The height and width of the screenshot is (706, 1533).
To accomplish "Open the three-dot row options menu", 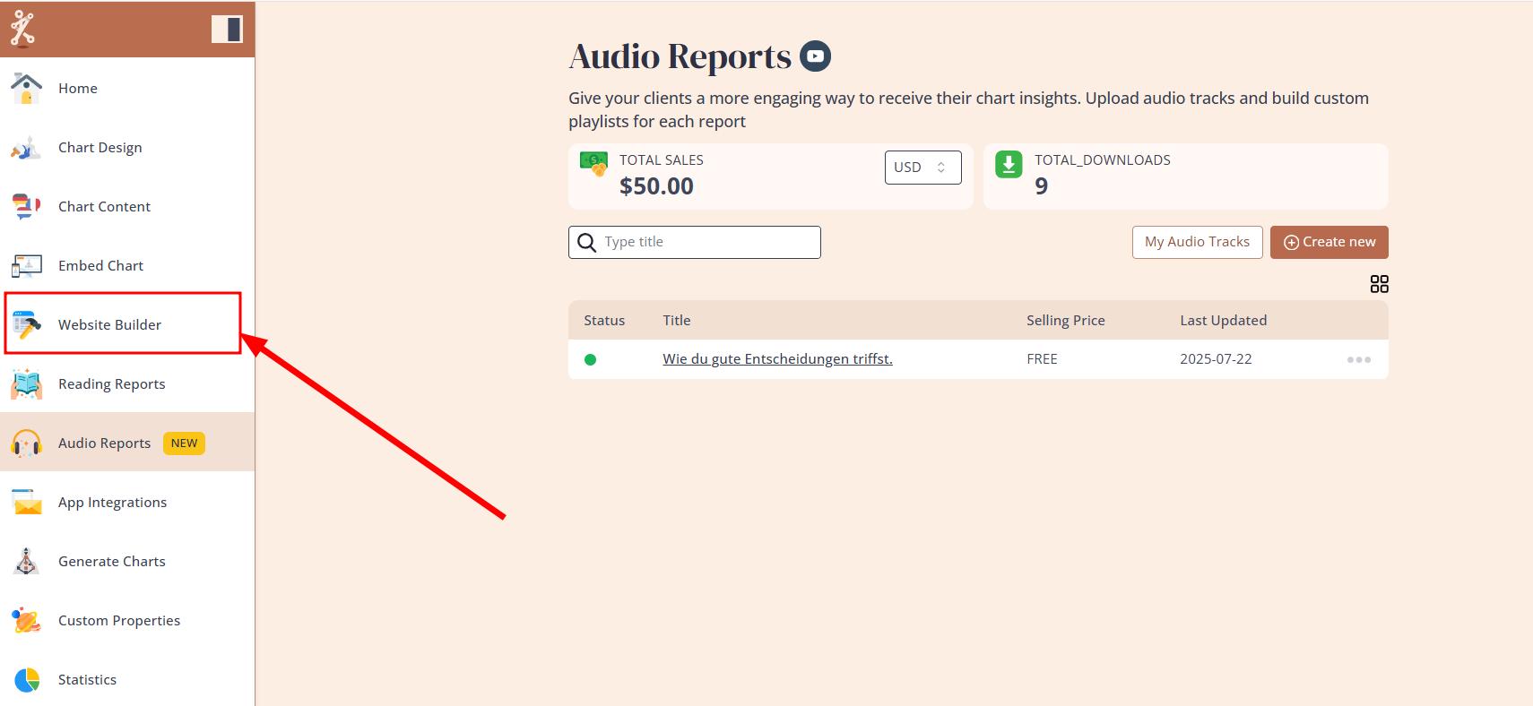I will (x=1358, y=359).
